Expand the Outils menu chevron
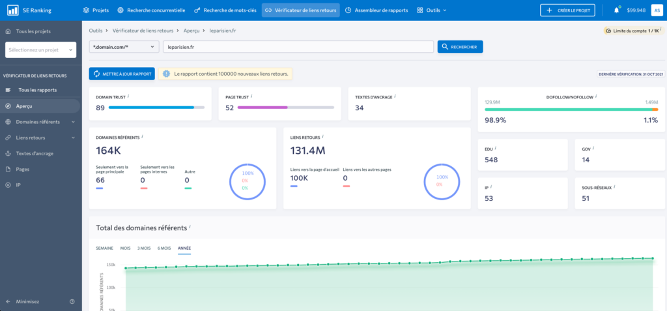 [x=444, y=10]
